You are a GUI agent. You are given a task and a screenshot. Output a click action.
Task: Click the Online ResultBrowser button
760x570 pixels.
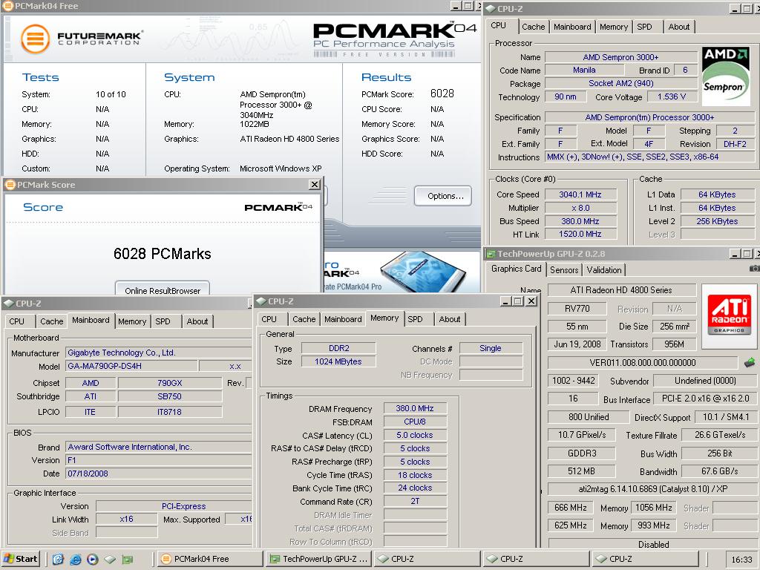(x=163, y=290)
